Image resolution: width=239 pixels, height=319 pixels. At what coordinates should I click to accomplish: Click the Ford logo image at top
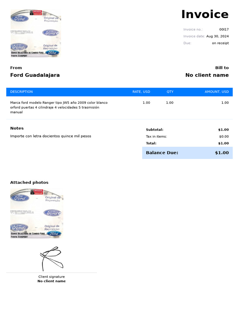pyautogui.click(x=35, y=33)
